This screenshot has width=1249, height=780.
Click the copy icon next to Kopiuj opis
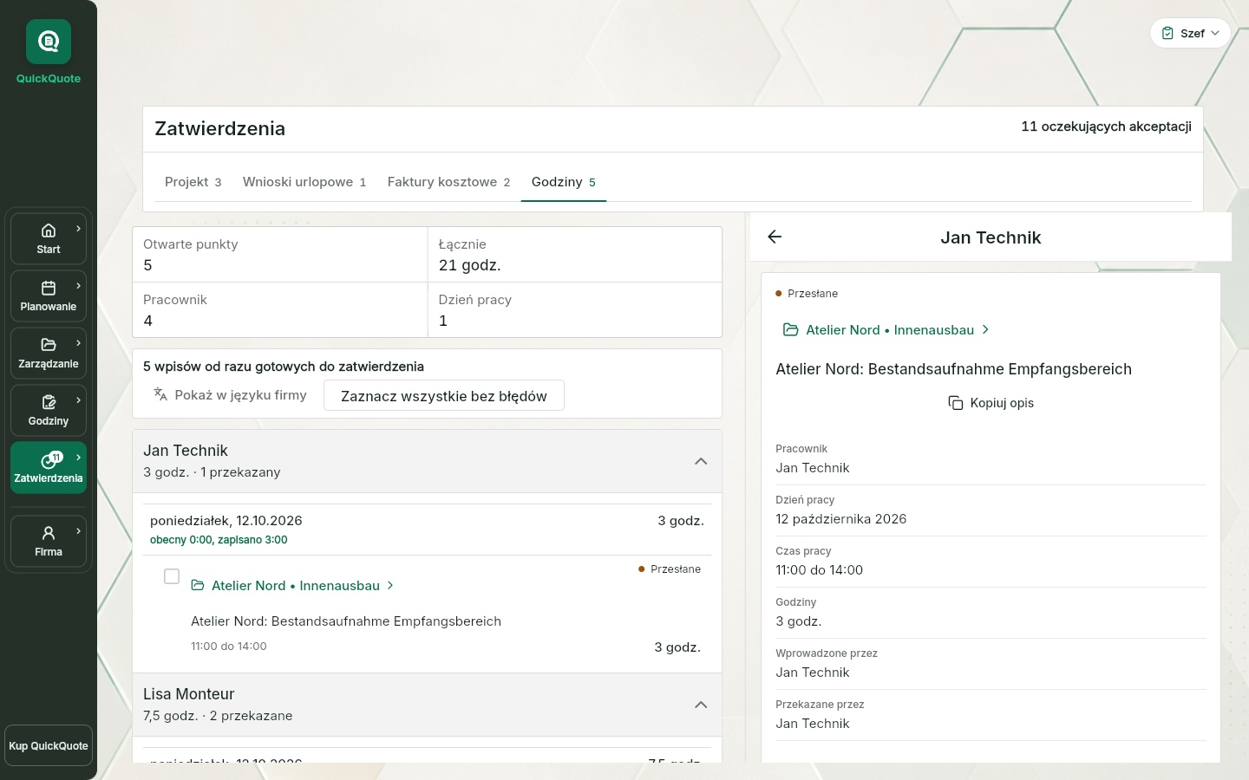956,403
